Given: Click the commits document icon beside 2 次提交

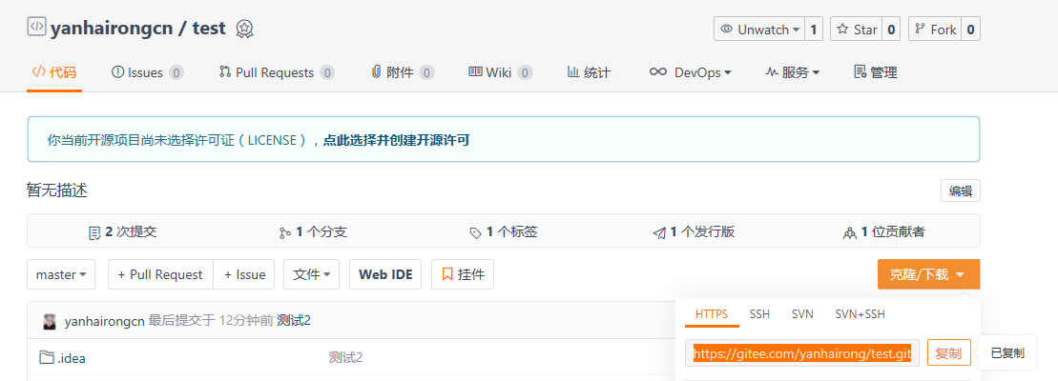Looking at the screenshot, I should 94,233.
